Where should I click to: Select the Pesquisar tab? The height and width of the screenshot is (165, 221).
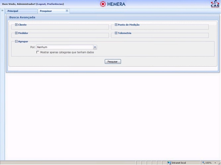(x=46, y=11)
